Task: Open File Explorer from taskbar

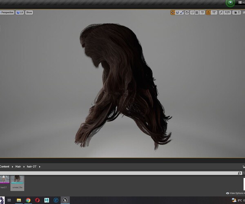Action: (19, 200)
